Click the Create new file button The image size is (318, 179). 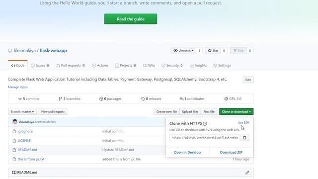[x=166, y=111]
